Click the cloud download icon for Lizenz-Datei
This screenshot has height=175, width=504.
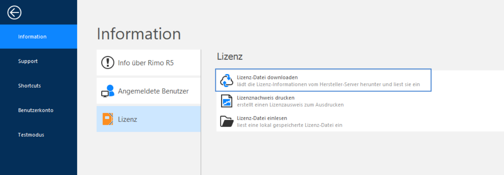pyautogui.click(x=227, y=81)
